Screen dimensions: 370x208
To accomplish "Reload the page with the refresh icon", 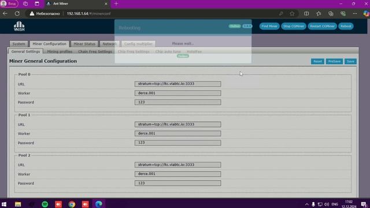I will pyautogui.click(x=17, y=14).
